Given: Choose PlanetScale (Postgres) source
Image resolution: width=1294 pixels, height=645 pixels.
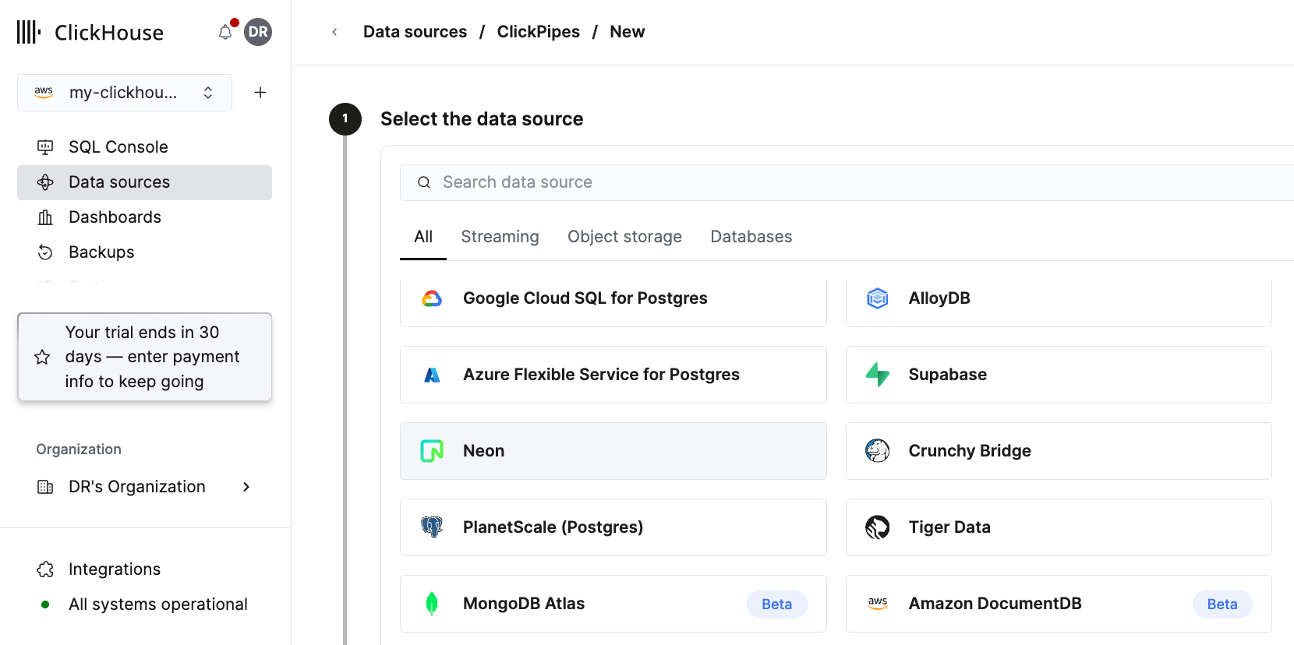Looking at the screenshot, I should (x=613, y=527).
